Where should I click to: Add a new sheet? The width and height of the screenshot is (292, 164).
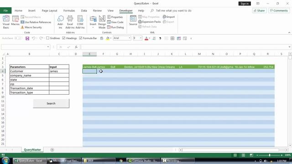pyautogui.click(x=52, y=150)
